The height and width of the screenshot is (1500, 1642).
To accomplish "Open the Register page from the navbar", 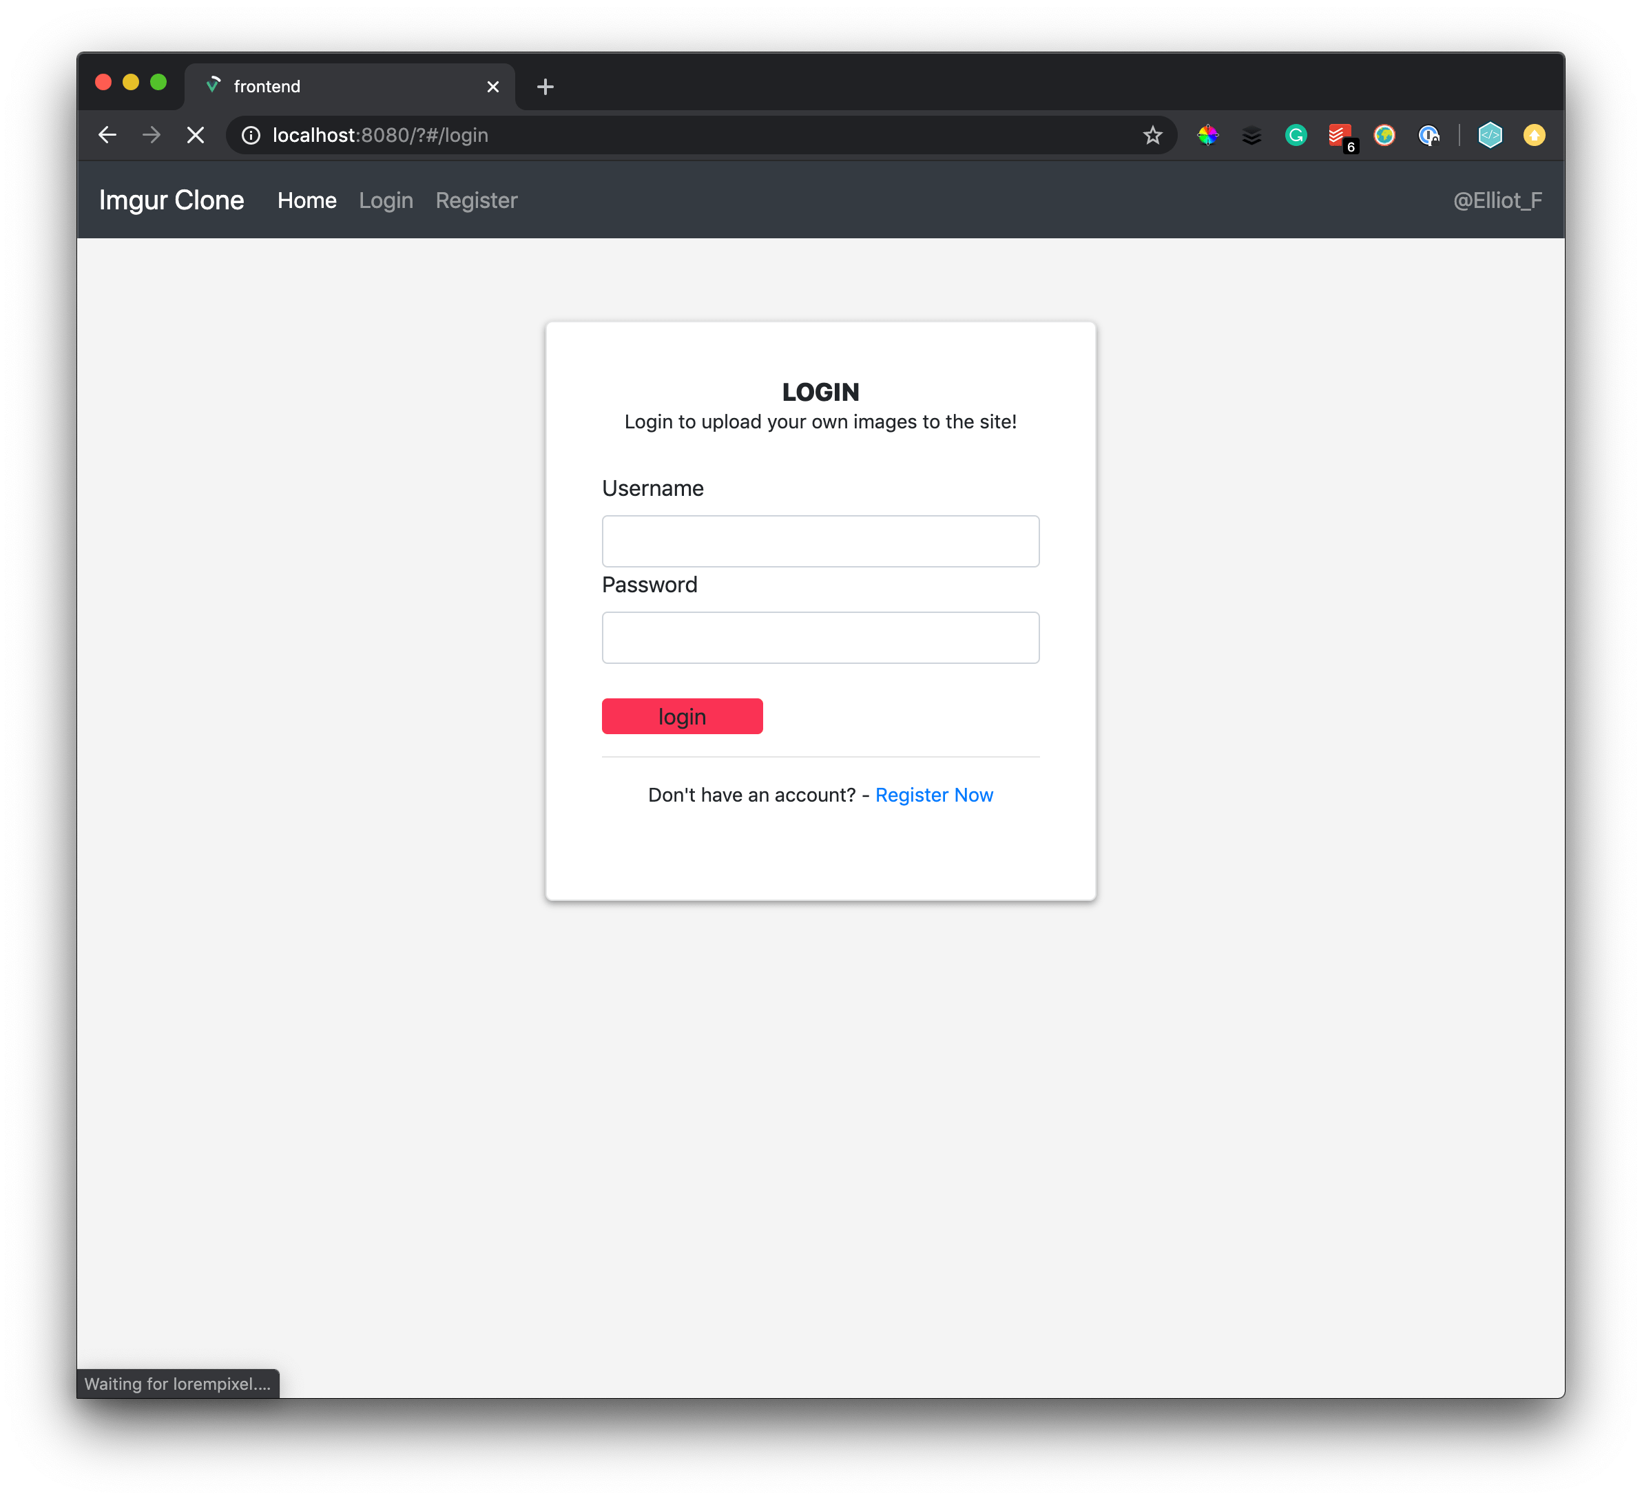I will [x=477, y=200].
